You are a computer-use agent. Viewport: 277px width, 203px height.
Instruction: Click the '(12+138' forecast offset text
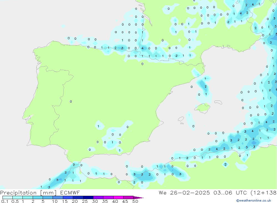tap(264, 192)
